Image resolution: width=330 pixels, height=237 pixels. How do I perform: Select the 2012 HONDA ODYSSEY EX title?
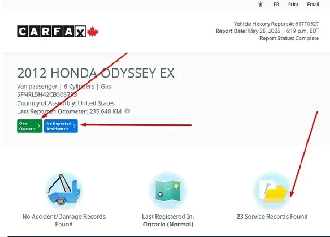tap(96, 73)
